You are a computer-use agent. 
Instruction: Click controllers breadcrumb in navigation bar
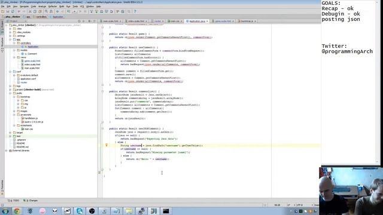point(41,17)
